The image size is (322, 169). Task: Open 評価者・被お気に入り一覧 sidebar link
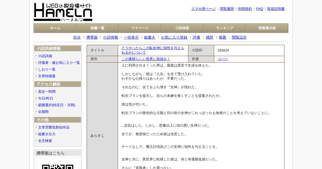click(59, 63)
